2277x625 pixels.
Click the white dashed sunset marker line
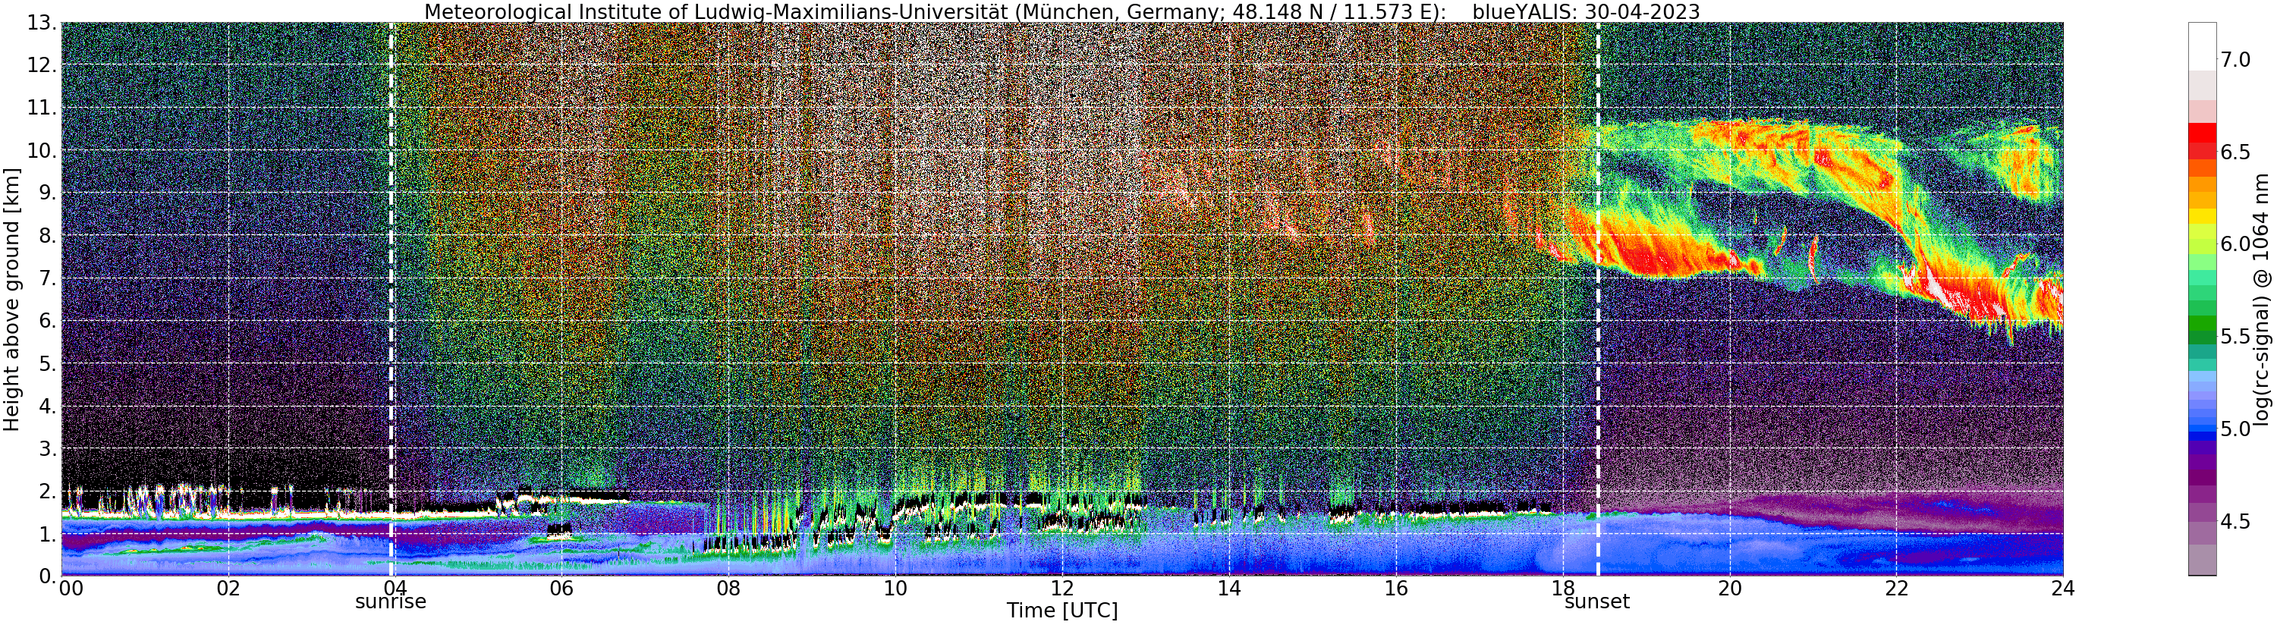[1598, 299]
